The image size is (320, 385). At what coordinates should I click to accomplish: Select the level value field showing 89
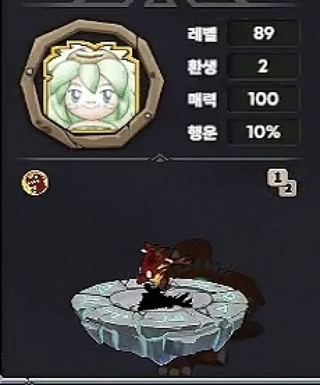click(x=263, y=33)
